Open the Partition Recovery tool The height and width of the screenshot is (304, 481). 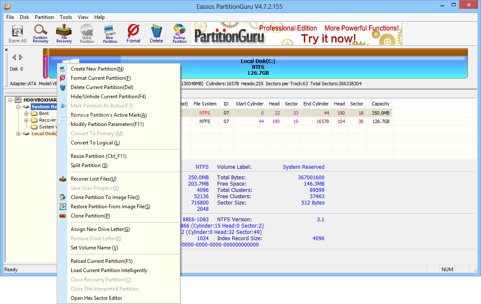pos(40,34)
